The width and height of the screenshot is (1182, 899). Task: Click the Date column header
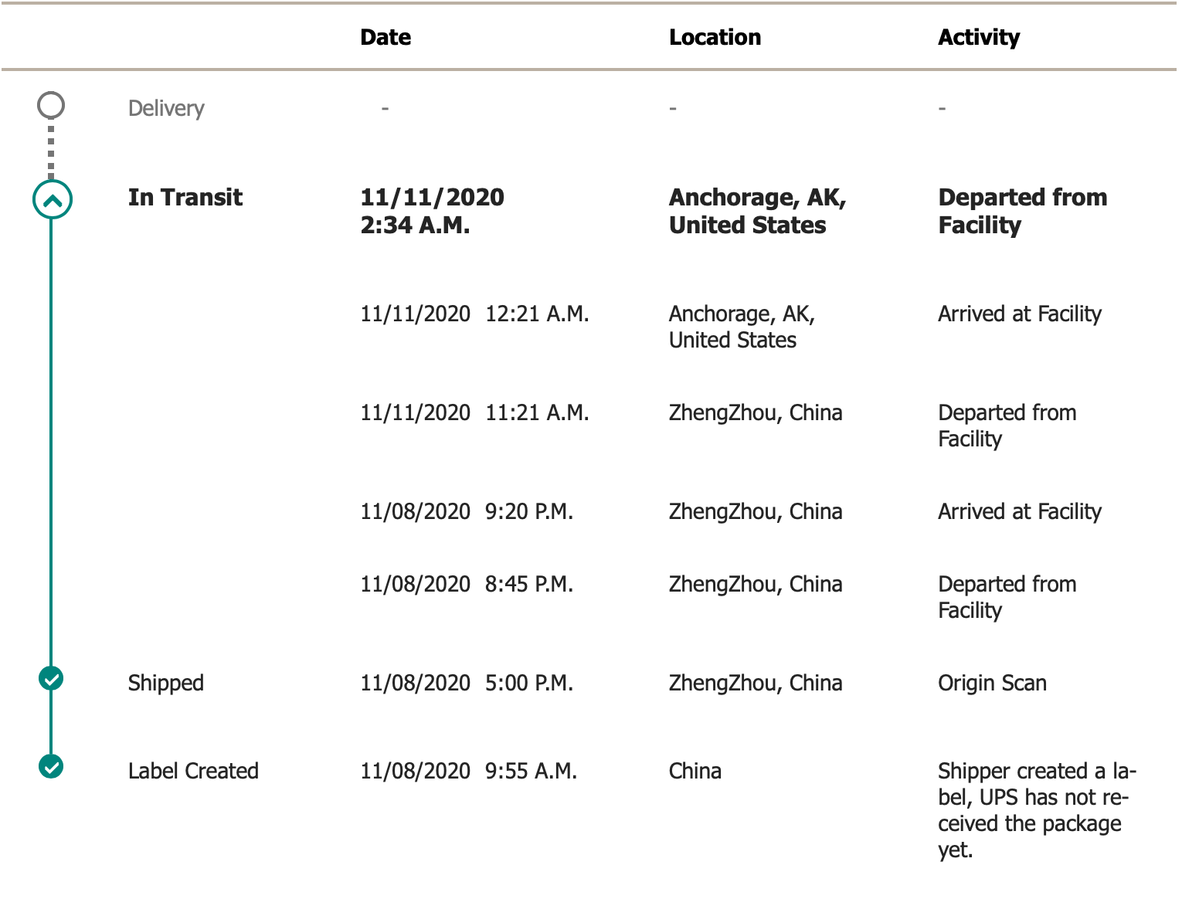[386, 37]
